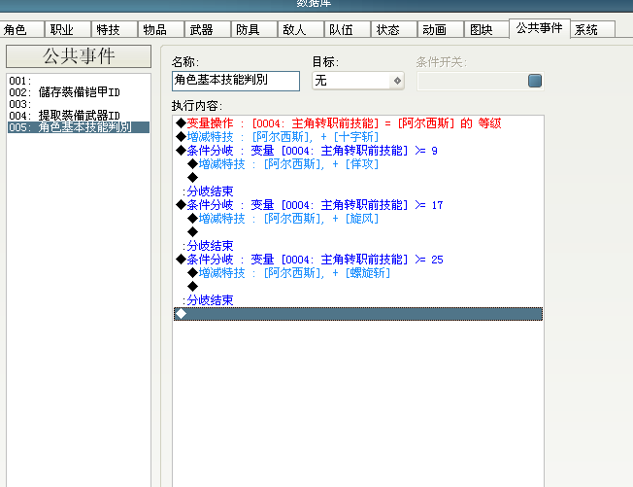Switch to the 防具 tab

point(254,29)
